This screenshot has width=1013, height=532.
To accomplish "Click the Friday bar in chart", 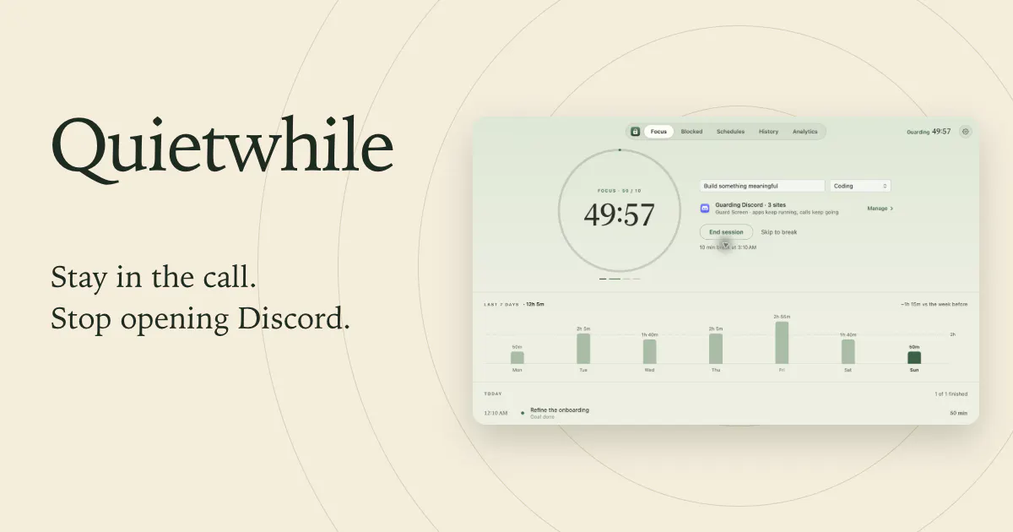I will (782, 343).
